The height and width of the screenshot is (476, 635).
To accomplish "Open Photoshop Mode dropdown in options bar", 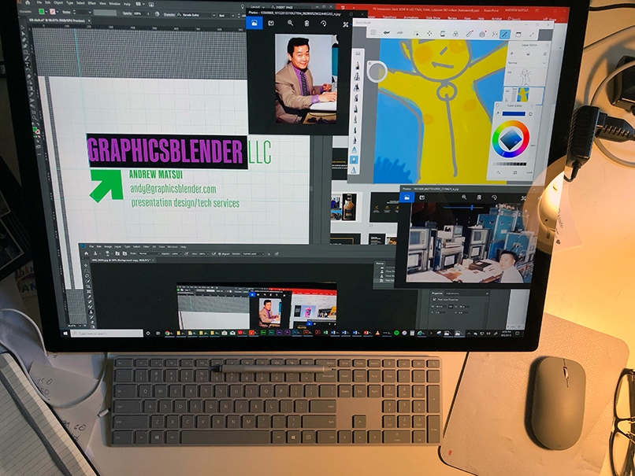I will point(148,253).
